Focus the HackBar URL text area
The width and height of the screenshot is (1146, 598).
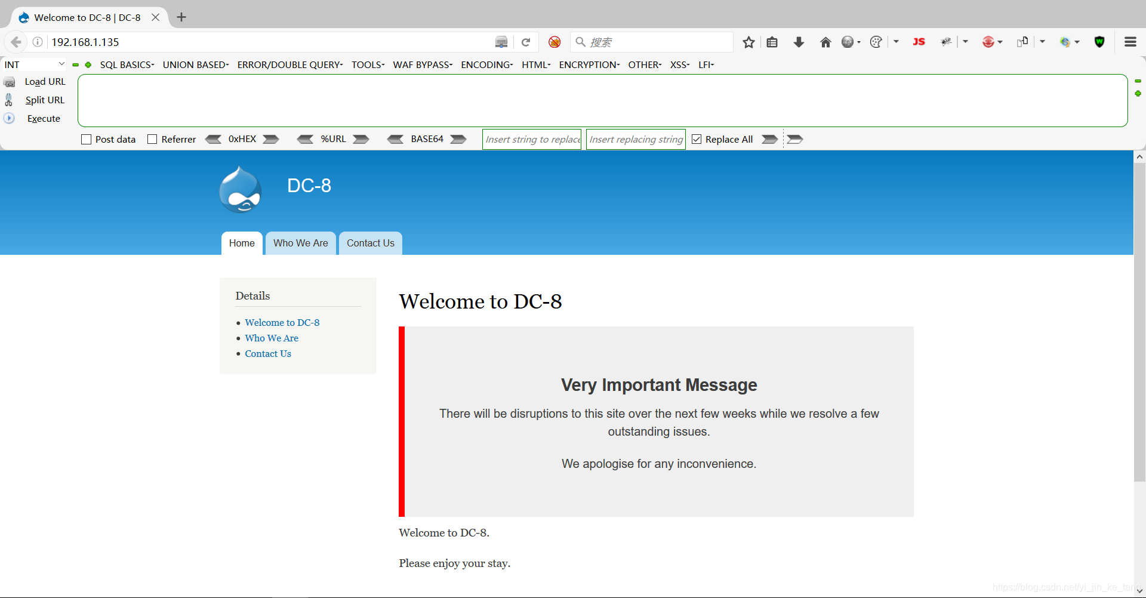click(603, 100)
